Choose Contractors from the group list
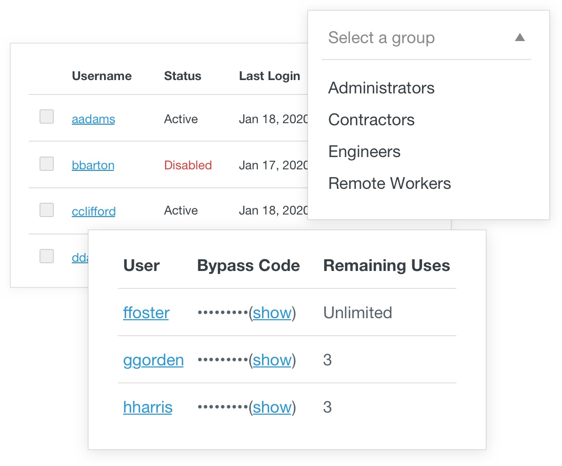Image resolution: width=562 pixels, height=466 pixels. pyautogui.click(x=371, y=120)
